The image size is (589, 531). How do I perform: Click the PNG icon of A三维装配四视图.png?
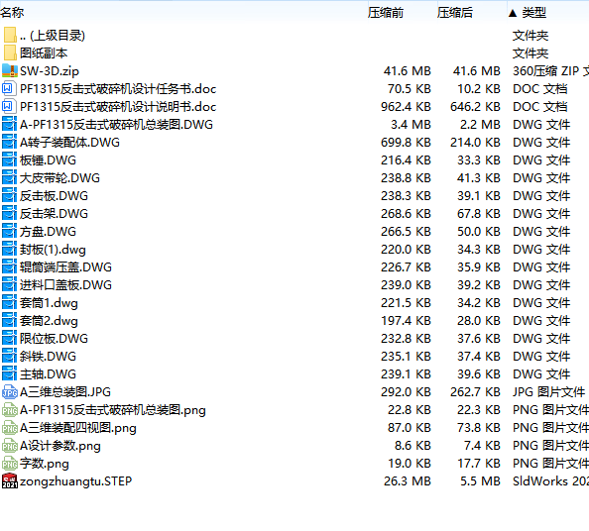pos(9,427)
